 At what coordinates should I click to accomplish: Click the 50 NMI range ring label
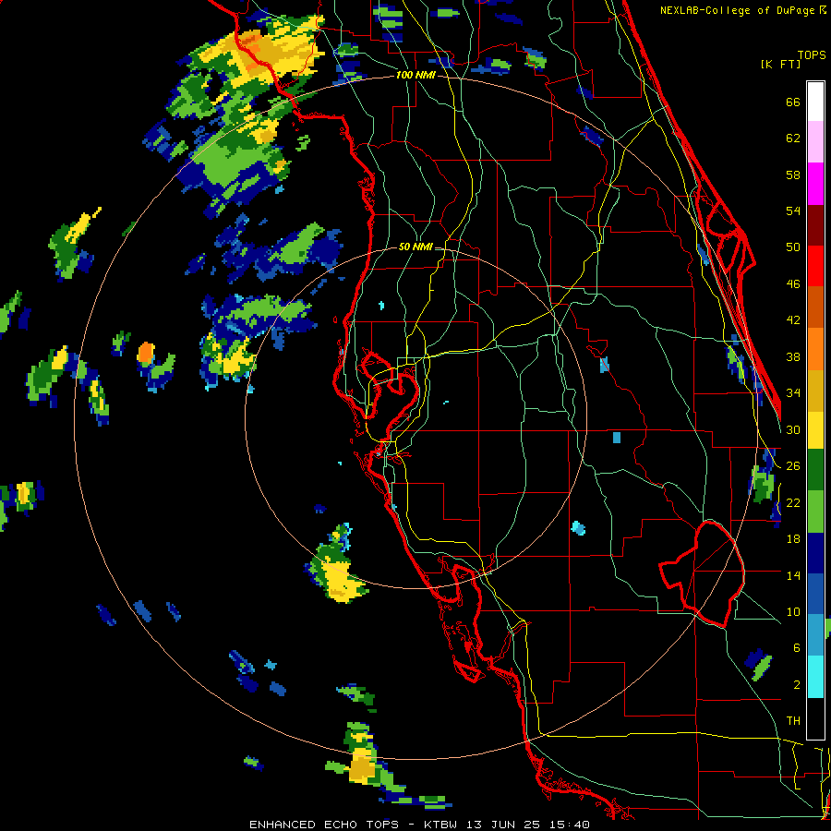click(415, 247)
